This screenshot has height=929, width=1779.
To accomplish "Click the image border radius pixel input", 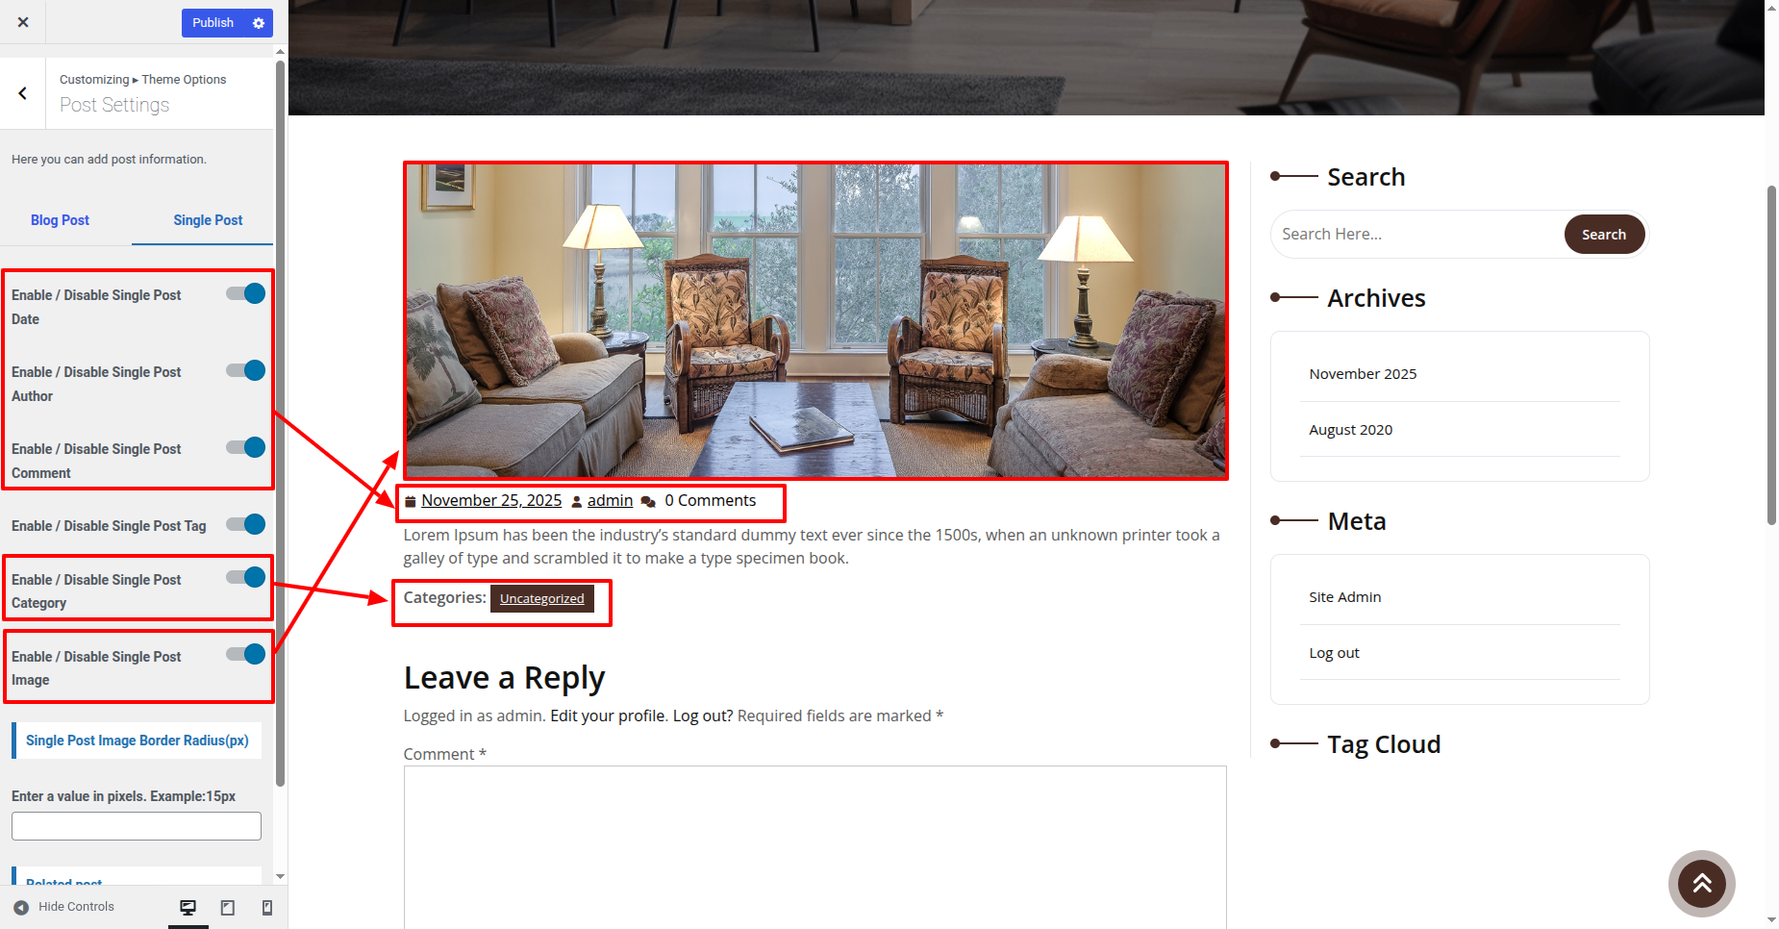I will [x=137, y=826].
